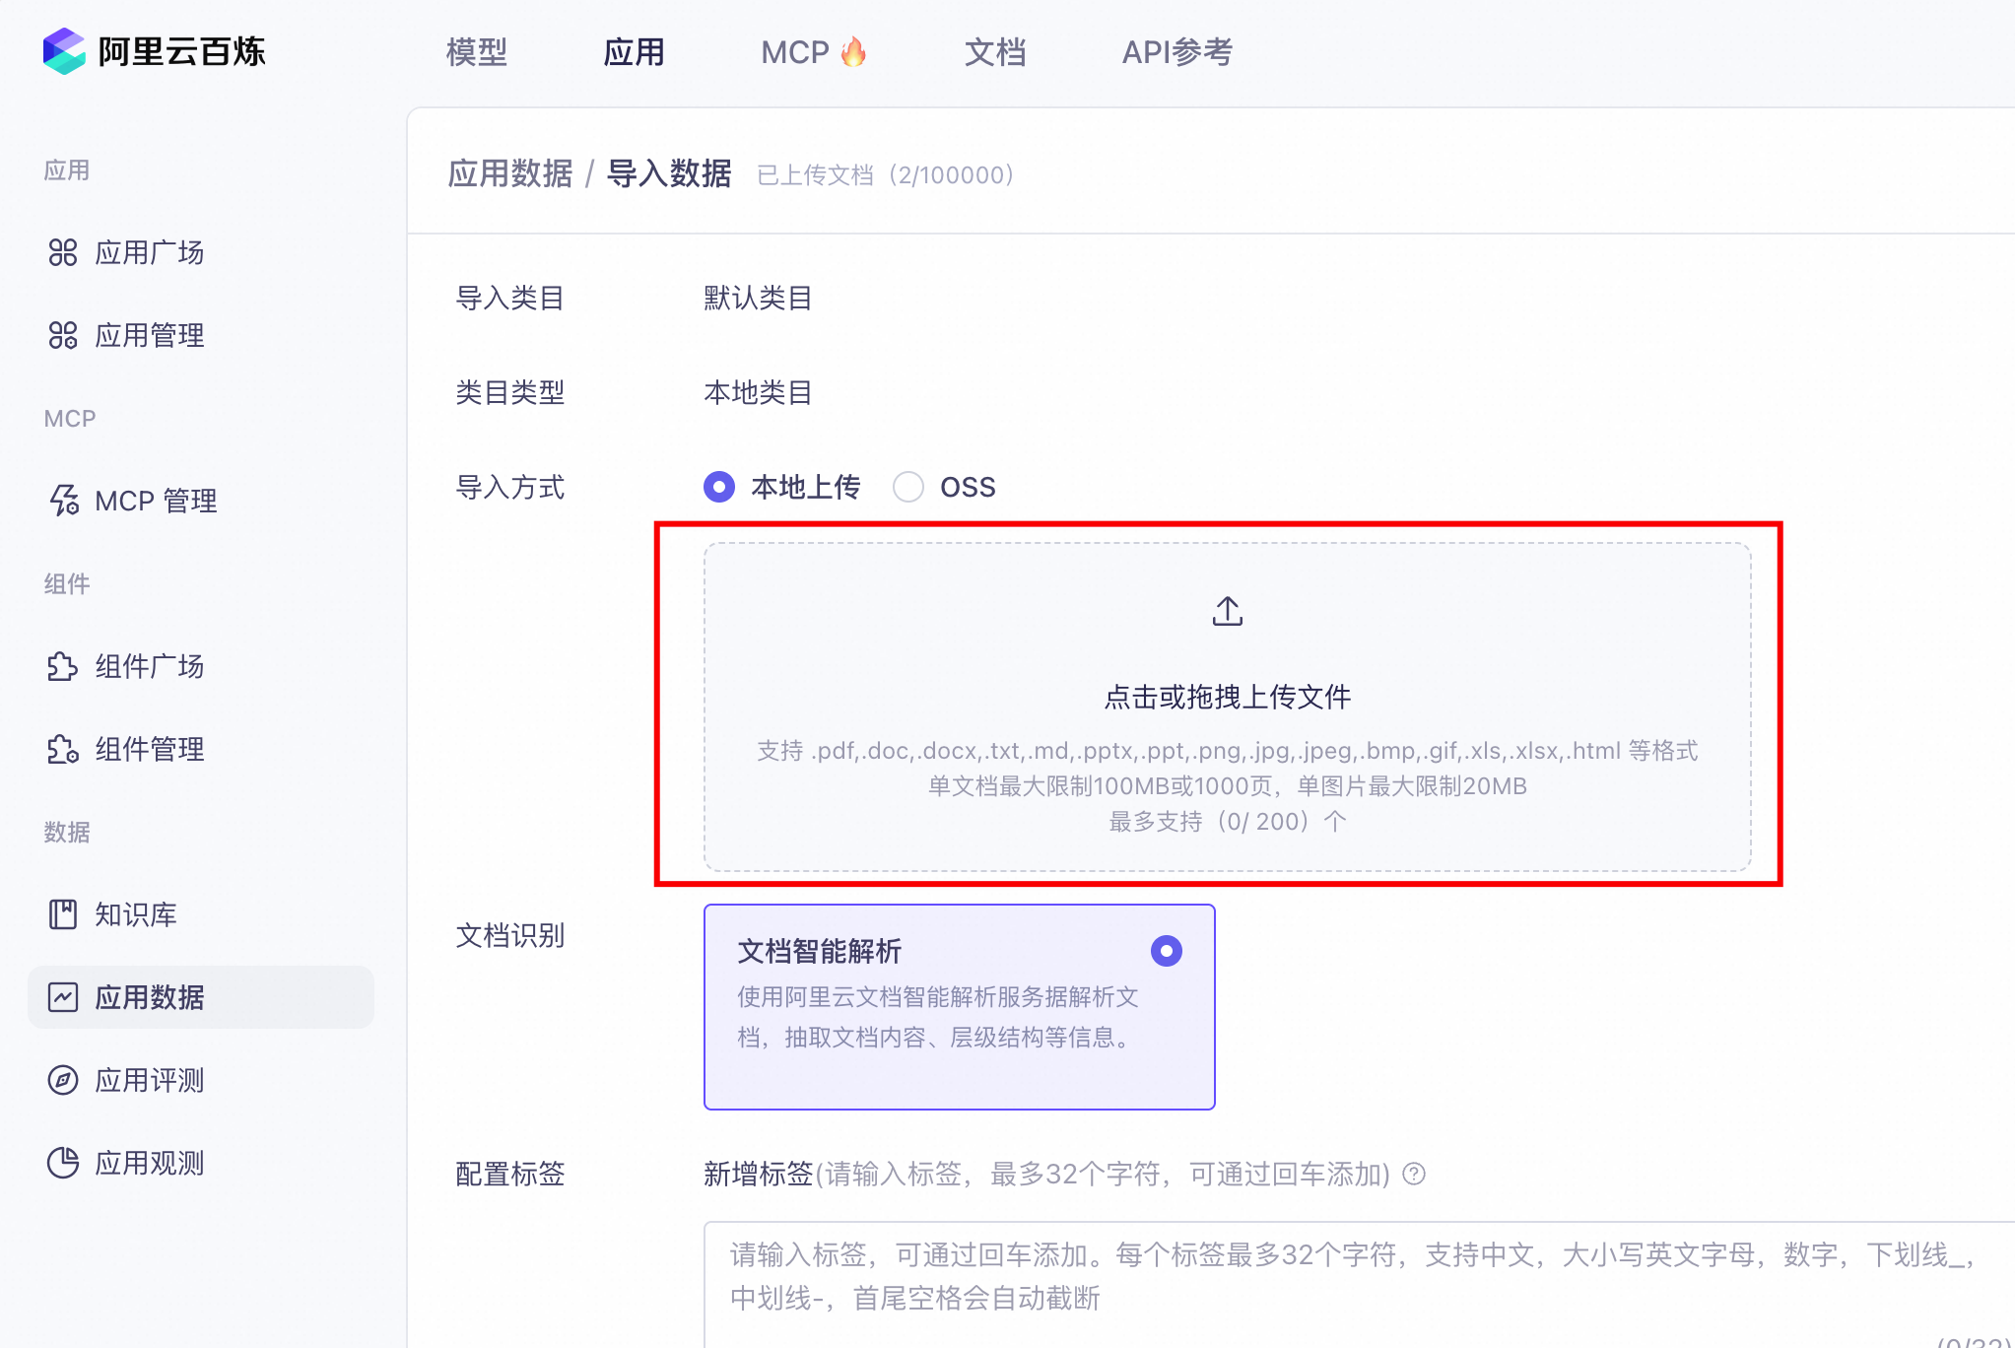Click the 知识库 book icon
This screenshot has height=1348, width=2015.
point(63,914)
